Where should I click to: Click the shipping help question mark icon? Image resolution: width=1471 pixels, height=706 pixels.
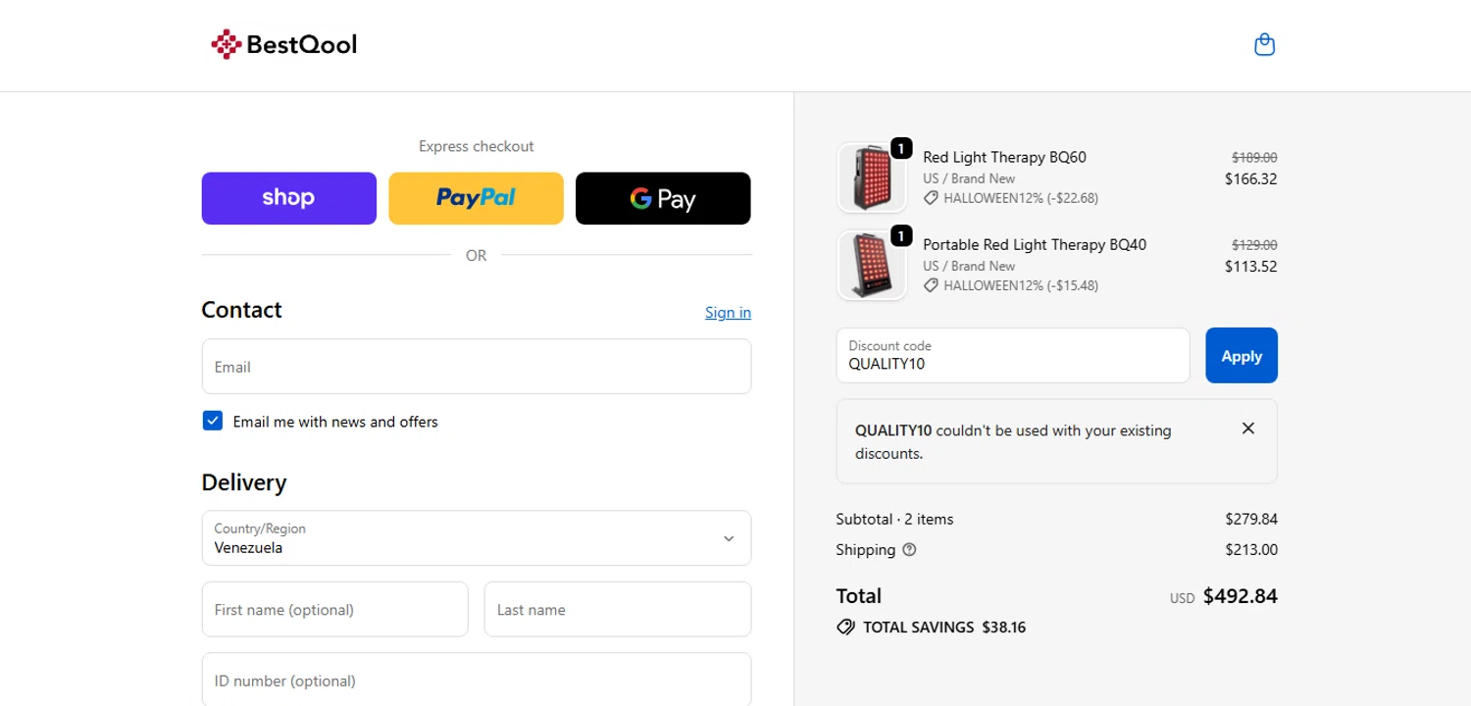pyautogui.click(x=909, y=550)
